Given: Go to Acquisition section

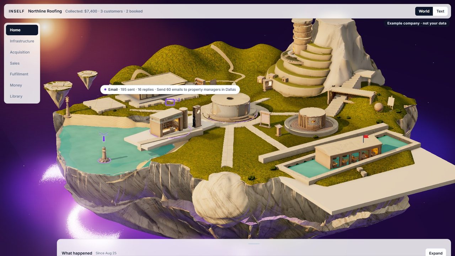Looking at the screenshot, I should (x=22, y=52).
